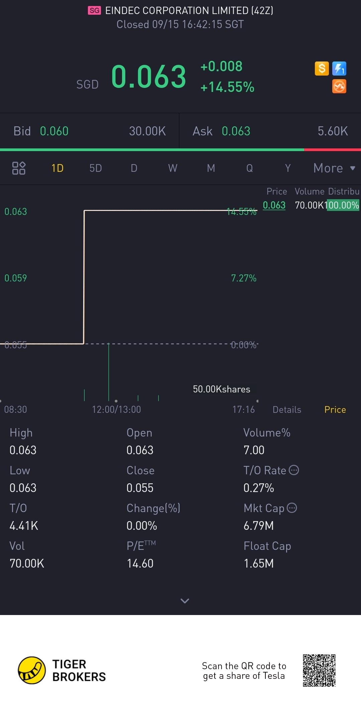This screenshot has height=726, width=361.
Task: Open the chart layout grid icon
Action: (19, 168)
